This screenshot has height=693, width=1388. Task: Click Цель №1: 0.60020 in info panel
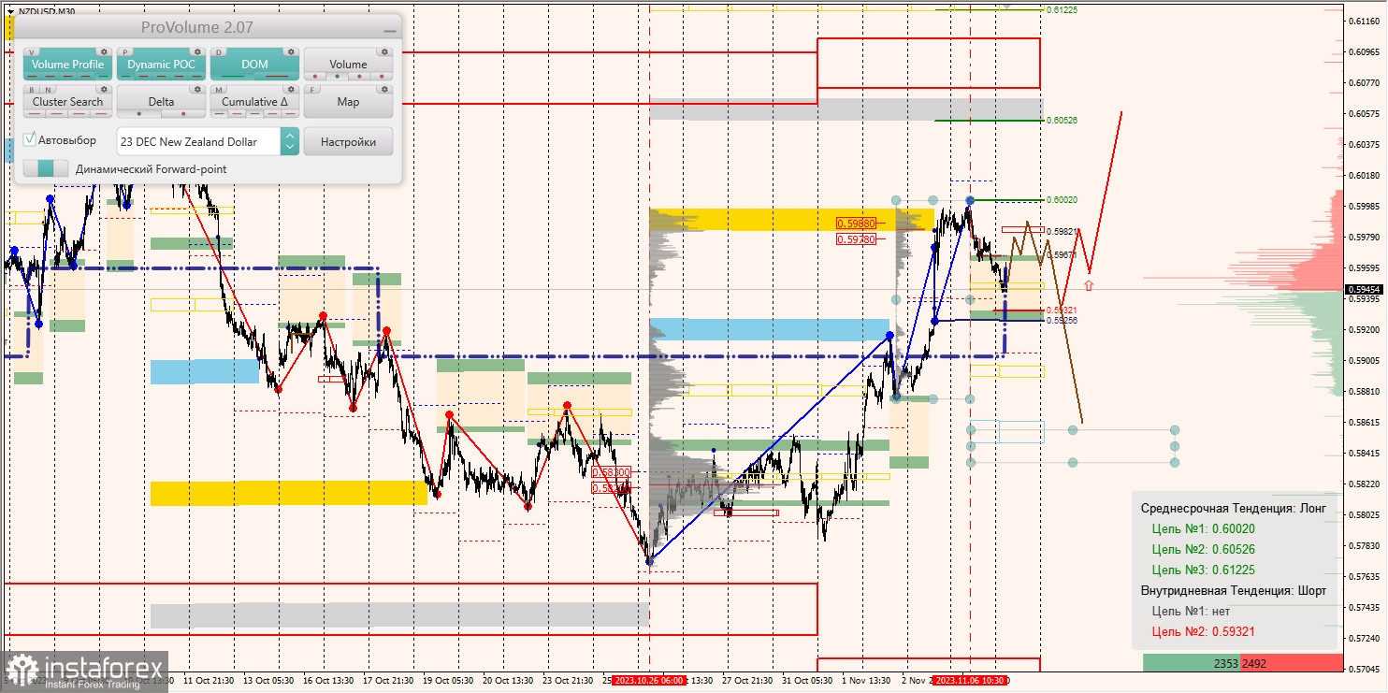(1204, 528)
